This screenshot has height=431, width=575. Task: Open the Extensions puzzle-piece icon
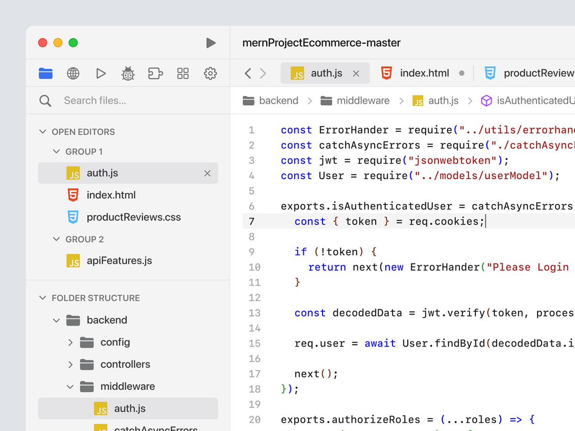[155, 73]
